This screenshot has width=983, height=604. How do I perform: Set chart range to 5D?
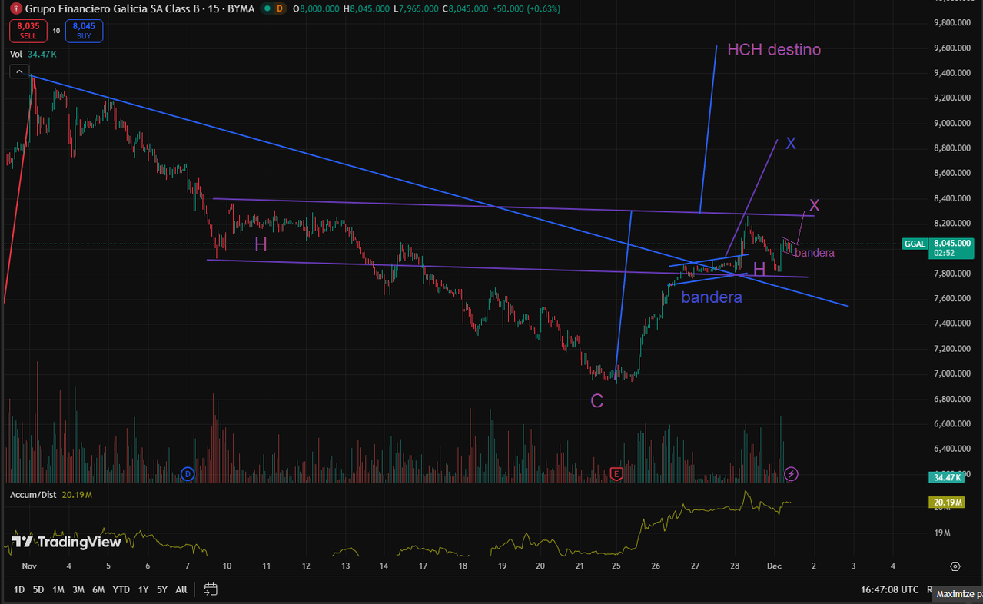click(38, 589)
